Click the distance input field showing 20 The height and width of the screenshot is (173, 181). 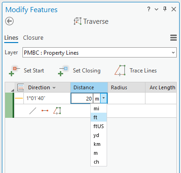82,99
